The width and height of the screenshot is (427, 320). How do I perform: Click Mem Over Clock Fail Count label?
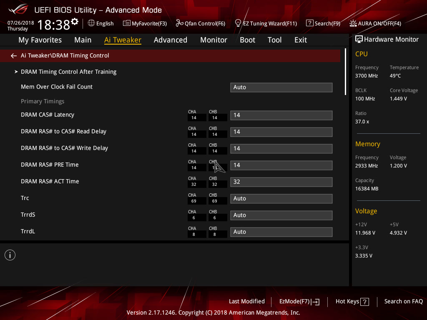(x=57, y=87)
